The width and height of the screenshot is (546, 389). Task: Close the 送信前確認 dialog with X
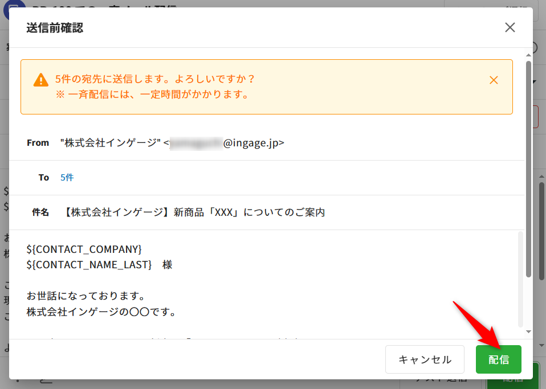510,27
